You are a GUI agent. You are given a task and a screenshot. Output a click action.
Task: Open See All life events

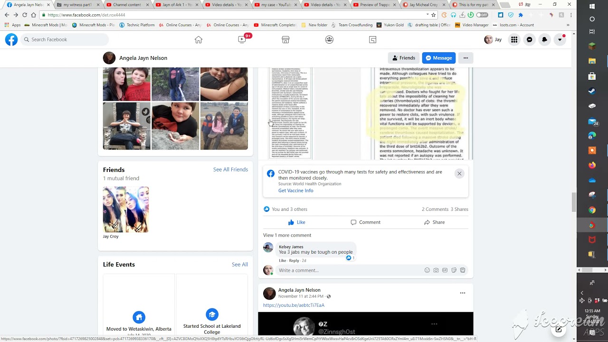click(239, 265)
